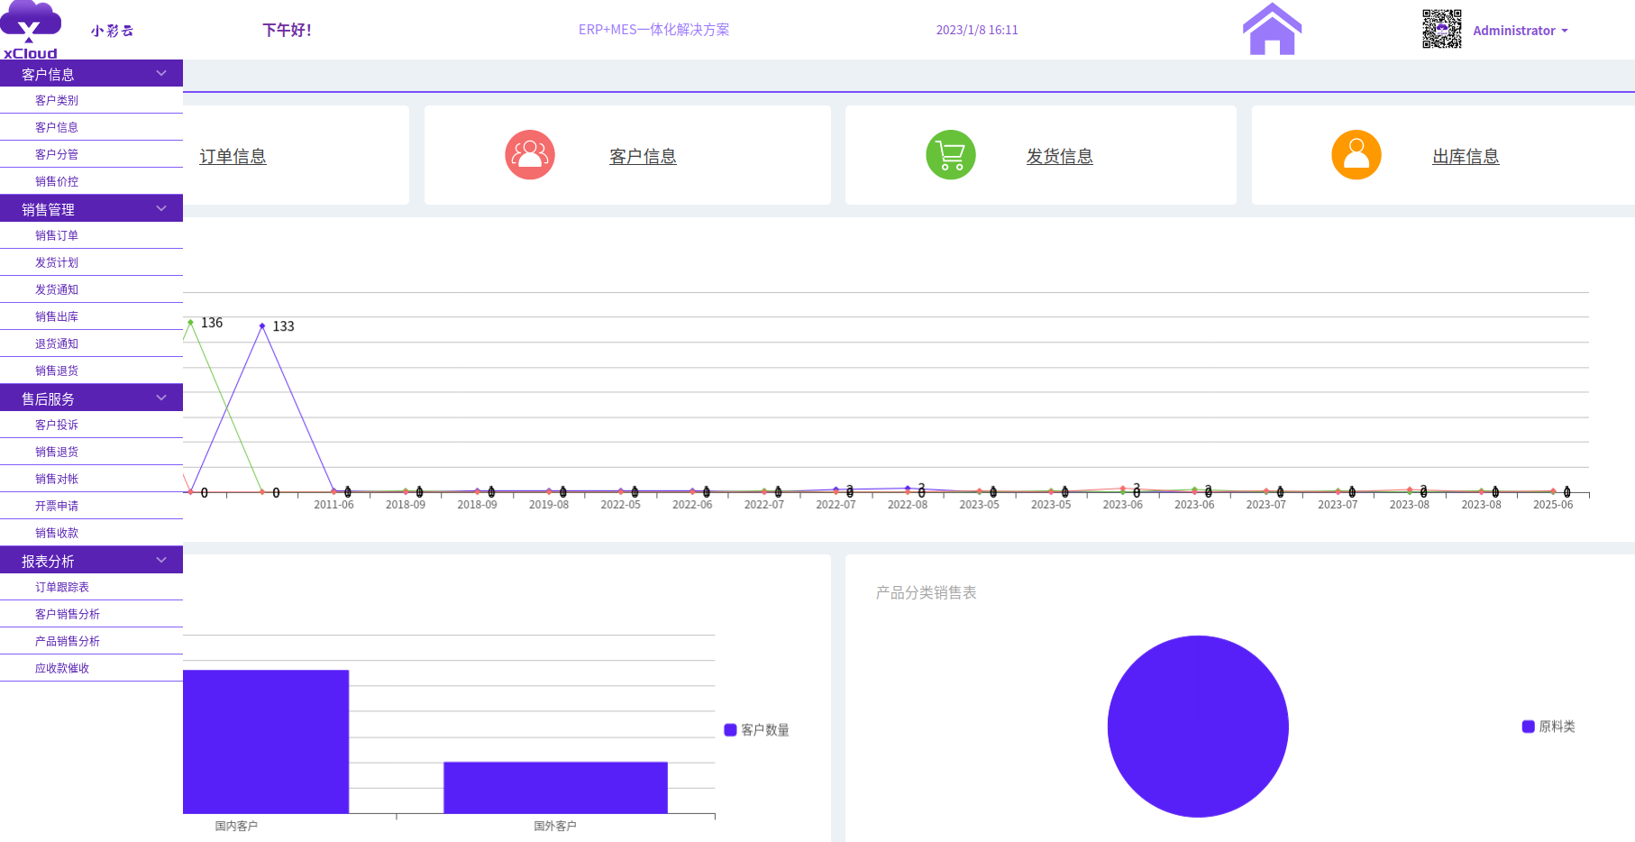This screenshot has height=842, width=1635.
Task: Click the 2023/1/8 16:11 timestamp
Action: pos(977,30)
